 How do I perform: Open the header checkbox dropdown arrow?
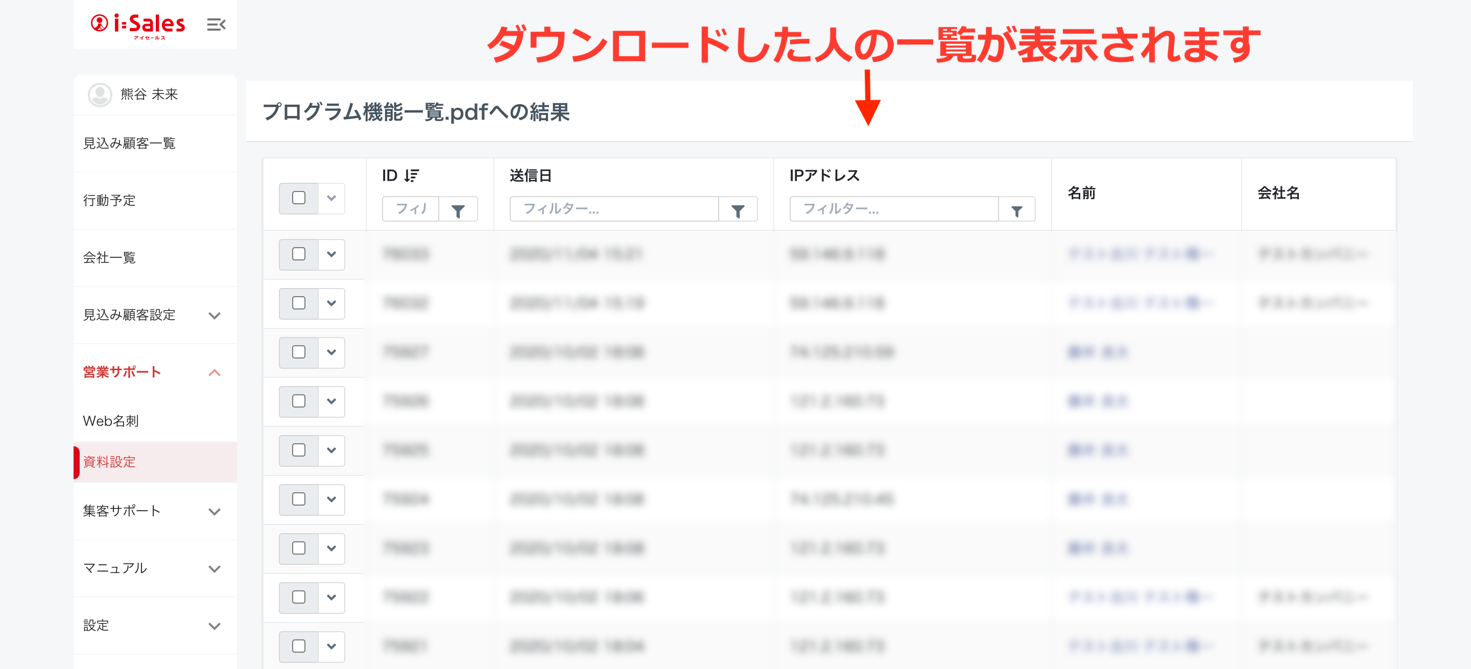click(331, 198)
